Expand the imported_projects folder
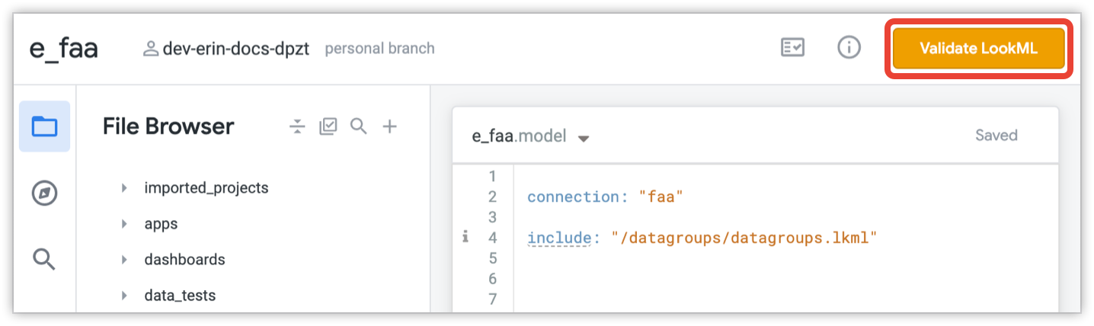Viewport: 1094px width, 326px height. tap(124, 187)
